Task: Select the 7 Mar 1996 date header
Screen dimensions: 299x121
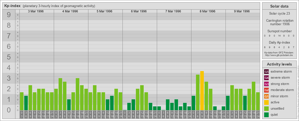Action: [173, 11]
